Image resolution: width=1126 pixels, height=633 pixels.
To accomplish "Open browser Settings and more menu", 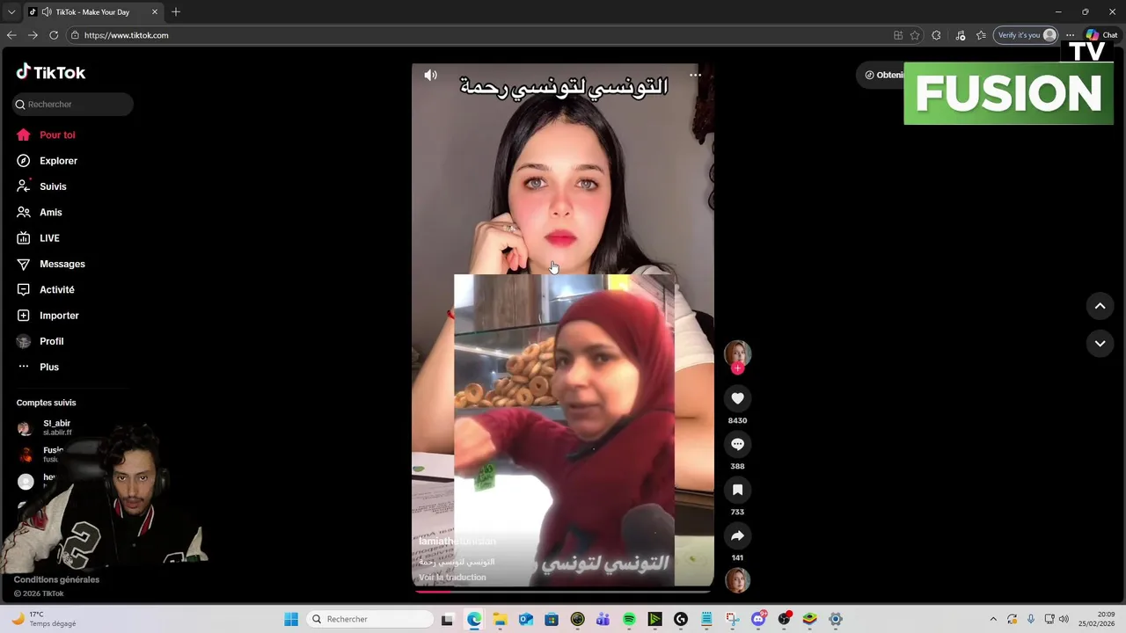I will [x=1071, y=35].
